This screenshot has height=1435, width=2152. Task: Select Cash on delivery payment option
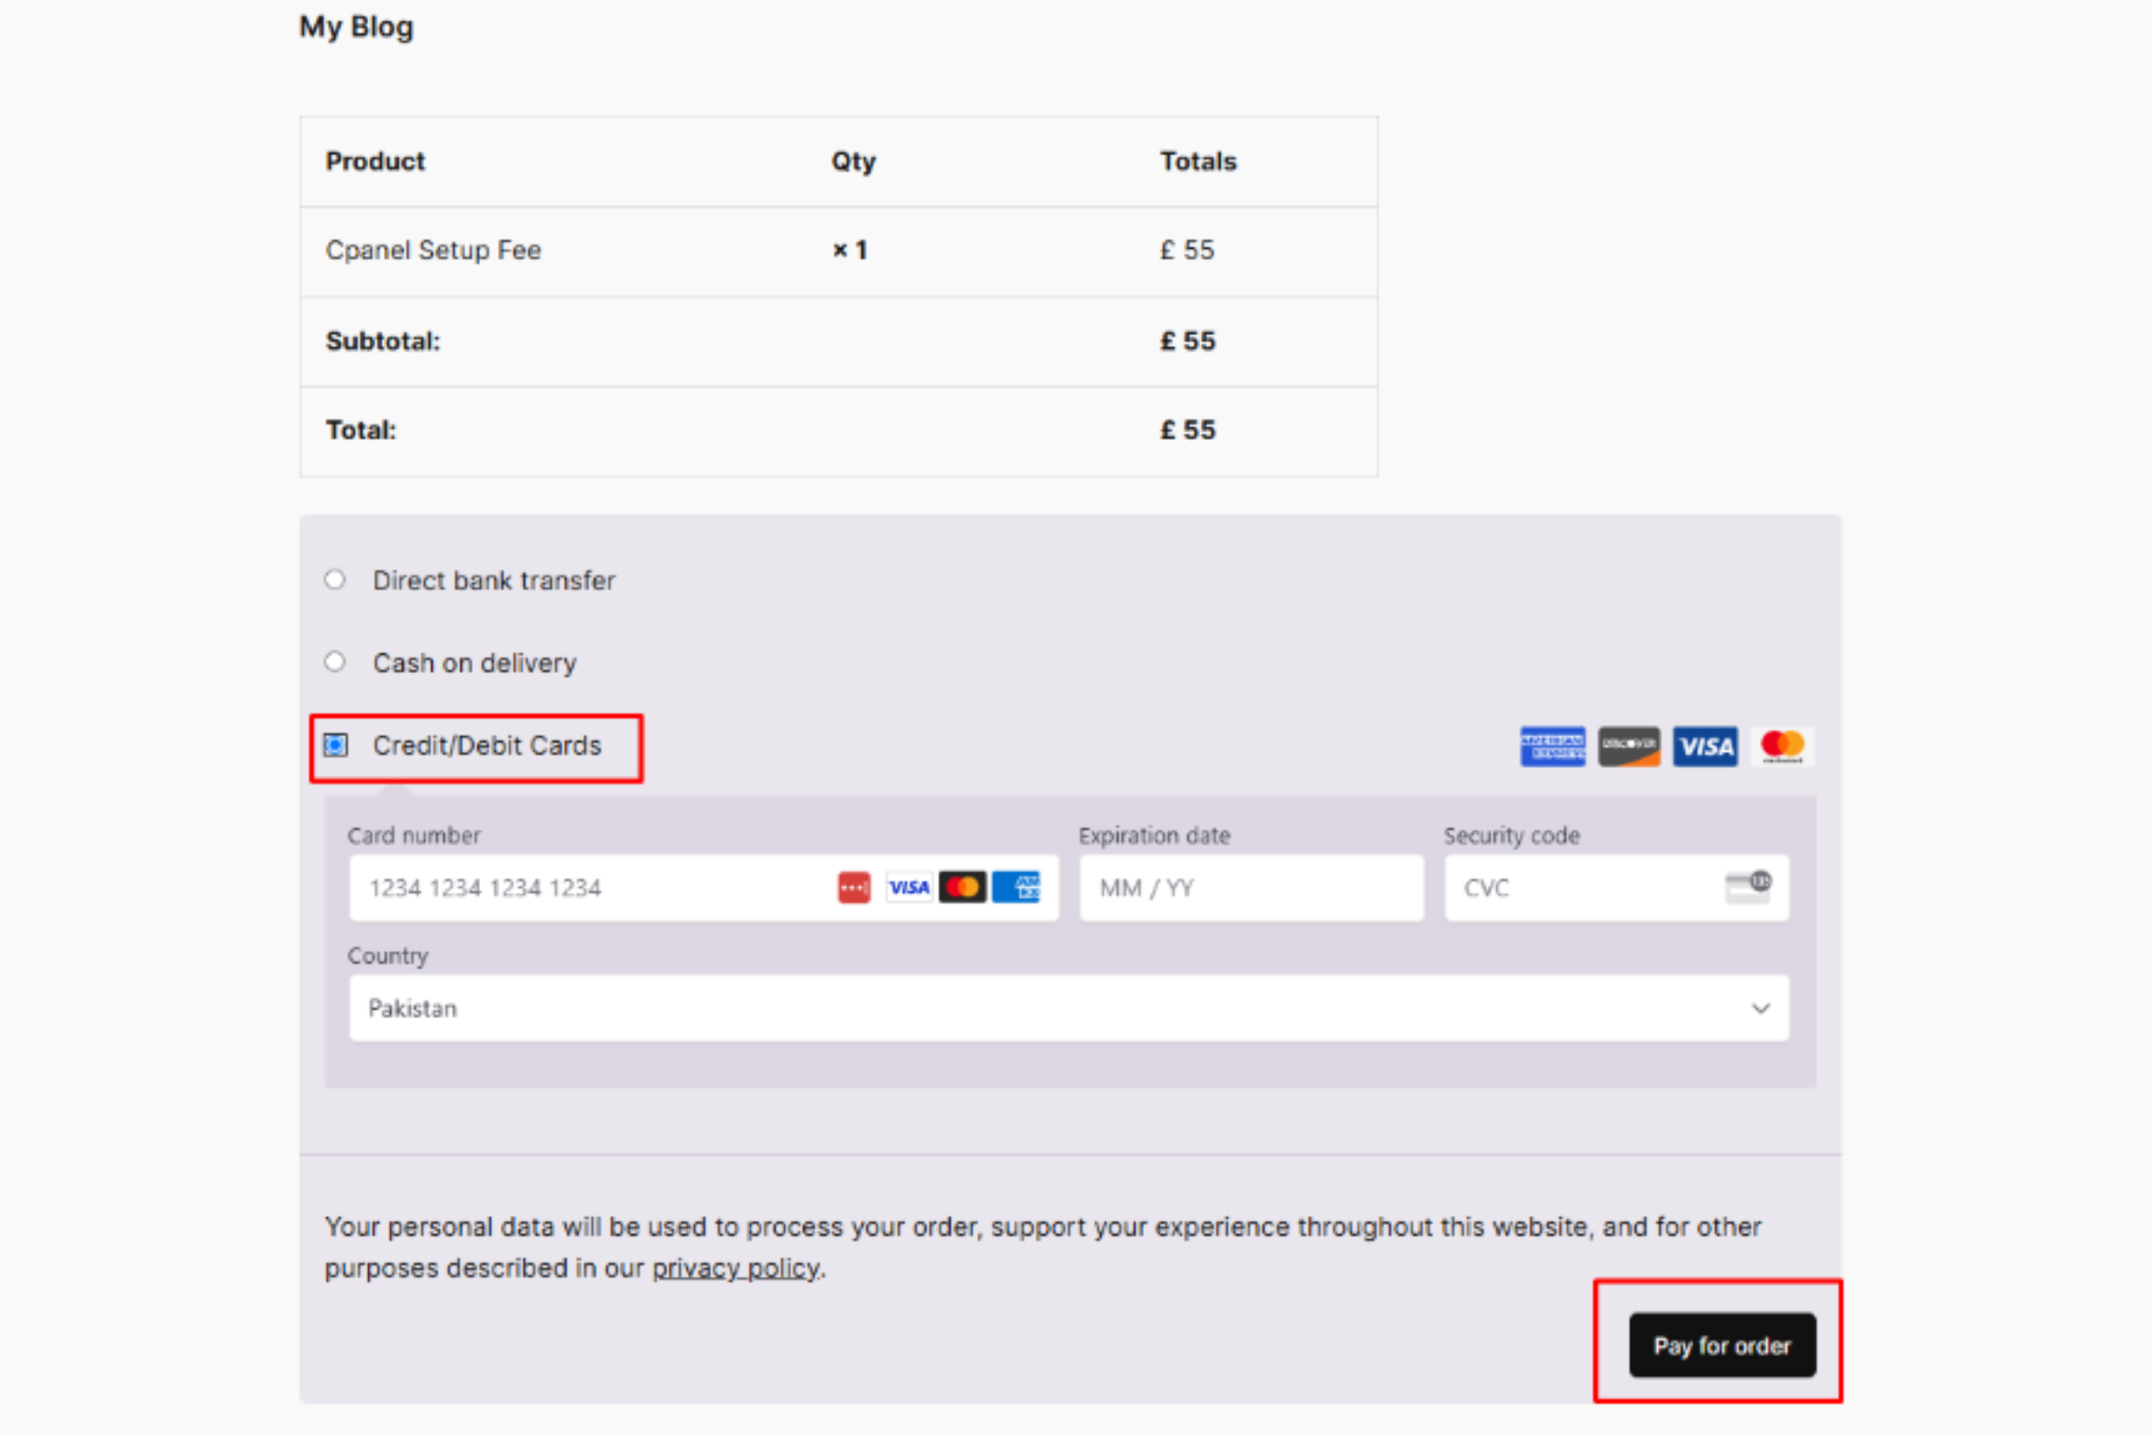tap(335, 662)
